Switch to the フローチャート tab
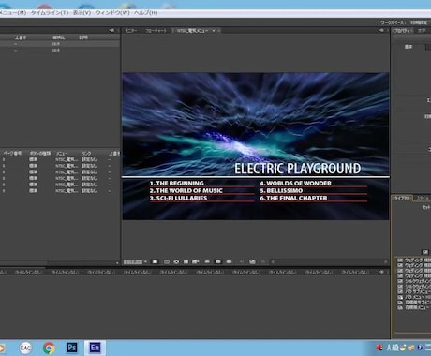Viewport: 431px width, 356px height. tap(156, 31)
